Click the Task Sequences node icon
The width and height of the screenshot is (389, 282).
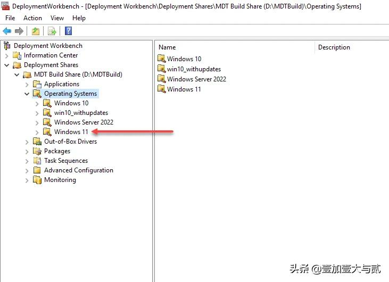click(x=37, y=161)
